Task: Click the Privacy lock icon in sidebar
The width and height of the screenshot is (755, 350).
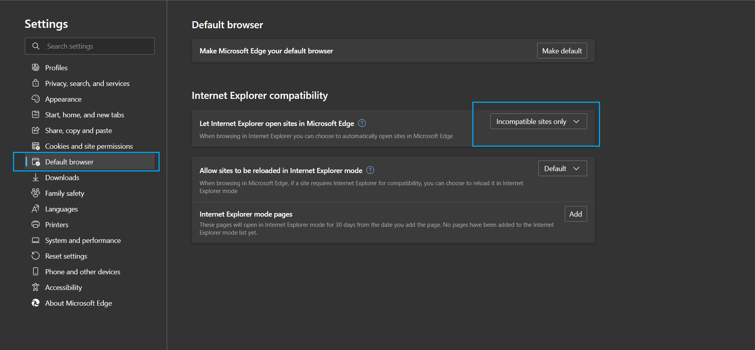Action: [35, 83]
